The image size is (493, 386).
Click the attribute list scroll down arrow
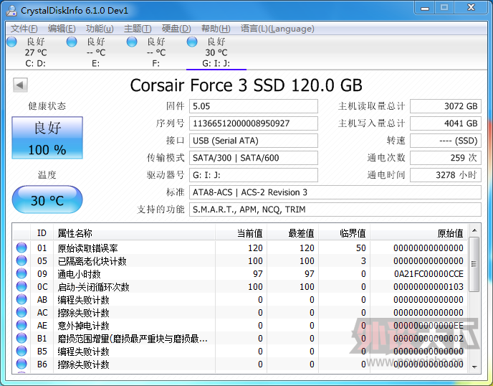tap(474, 367)
